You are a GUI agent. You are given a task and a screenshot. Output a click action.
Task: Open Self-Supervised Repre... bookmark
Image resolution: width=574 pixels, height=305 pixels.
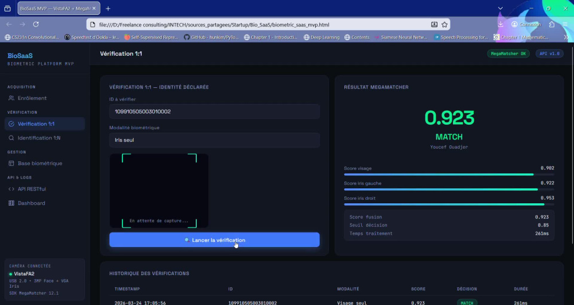[151, 37]
